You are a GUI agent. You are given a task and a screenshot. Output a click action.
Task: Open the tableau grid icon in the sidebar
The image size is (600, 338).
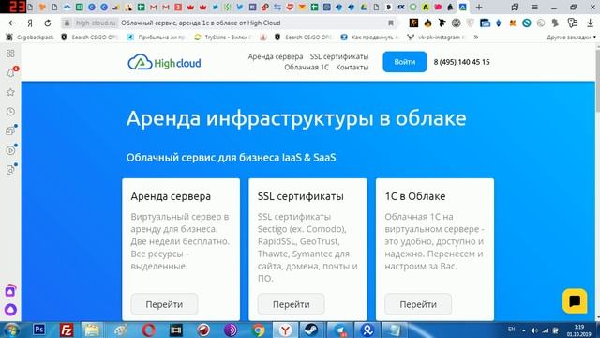click(x=10, y=54)
